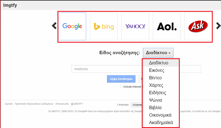Select the Aol. search engine tile
Viewport: 221px width, 128px height.
[167, 26]
